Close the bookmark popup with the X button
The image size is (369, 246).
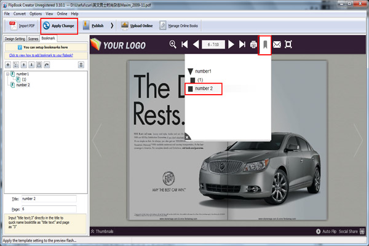(x=187, y=137)
